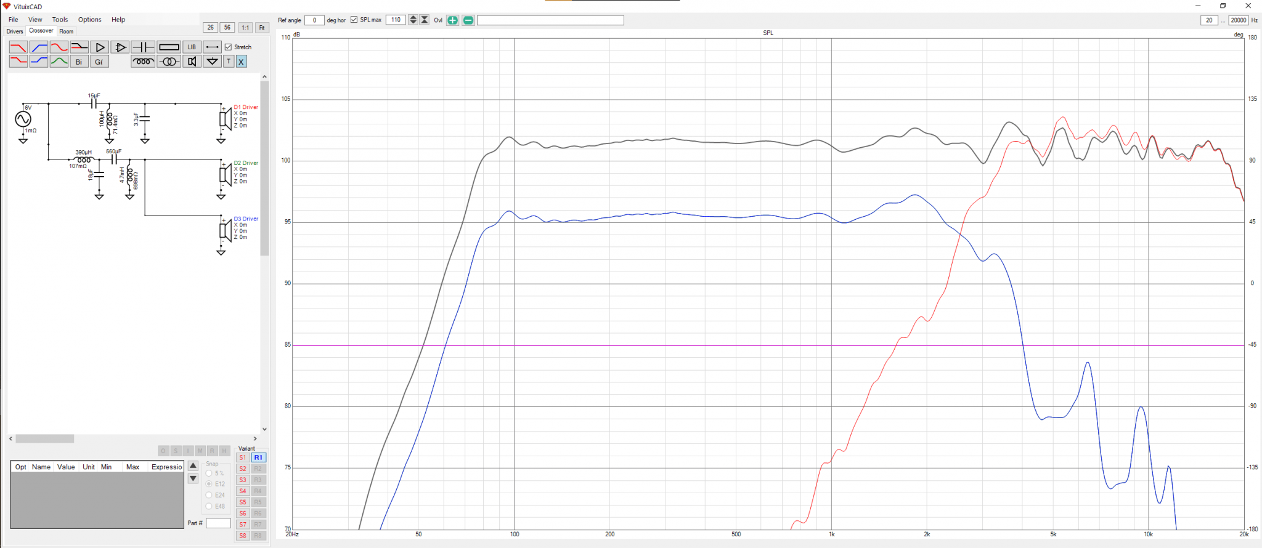The width and height of the screenshot is (1262, 548).
Task: Click the 20 Hz minimum frequency field
Action: click(x=1209, y=20)
